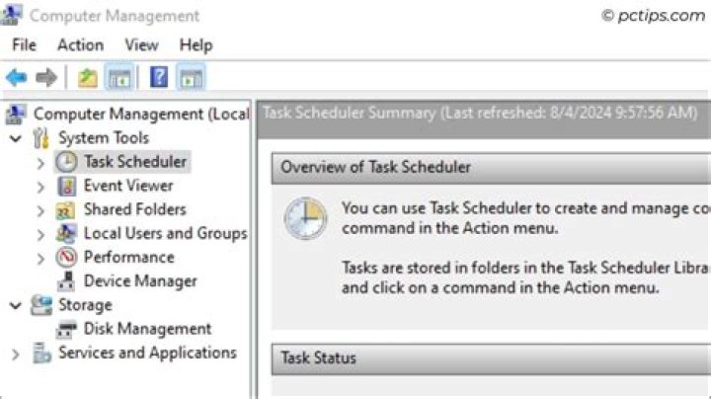Click the Up One Level folder icon
The width and height of the screenshot is (711, 399).
pos(88,78)
